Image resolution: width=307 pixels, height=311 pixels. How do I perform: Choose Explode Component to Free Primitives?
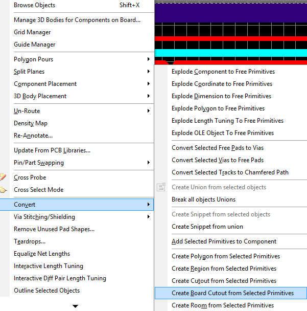pos(231,72)
